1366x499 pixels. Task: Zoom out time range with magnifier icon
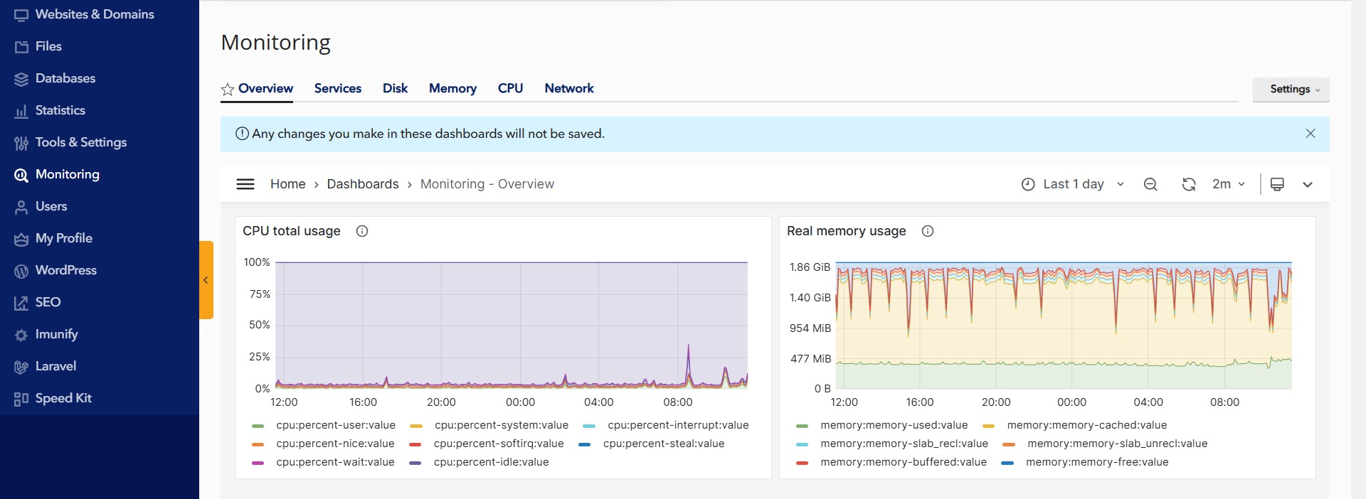click(1150, 184)
